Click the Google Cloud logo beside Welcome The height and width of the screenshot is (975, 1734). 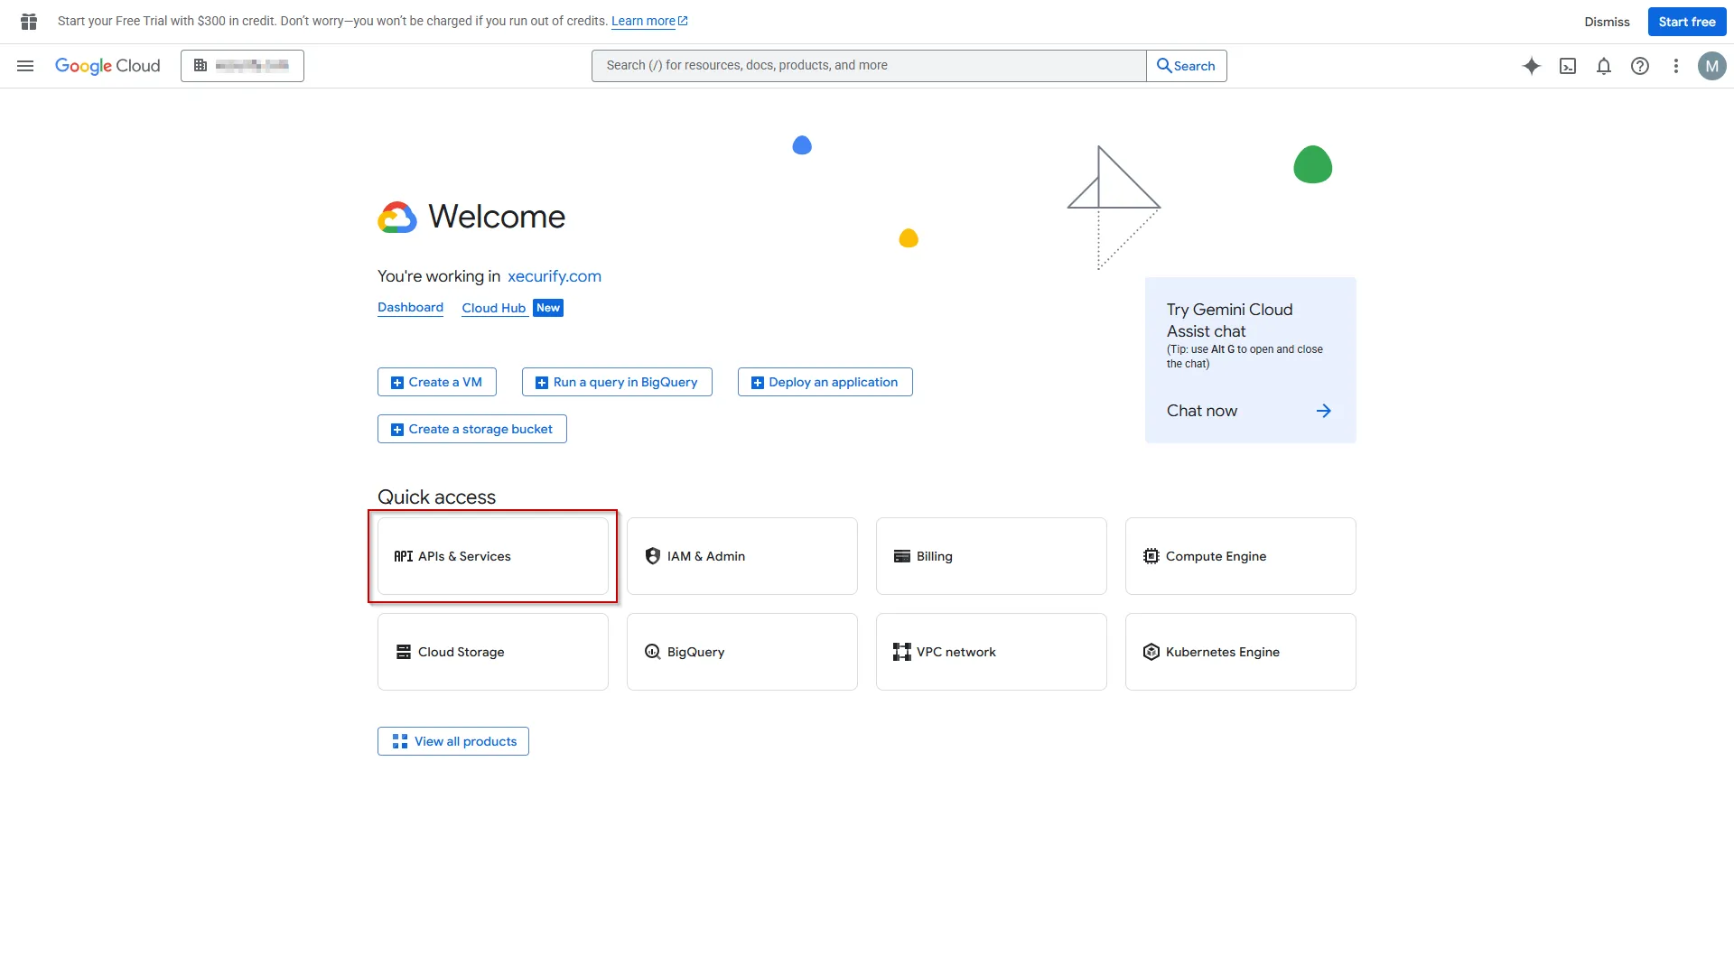pos(397,217)
